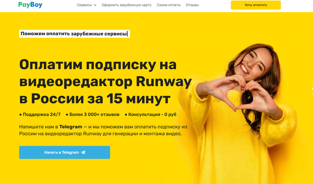Click the в России за 15 минут headline line

(95, 99)
